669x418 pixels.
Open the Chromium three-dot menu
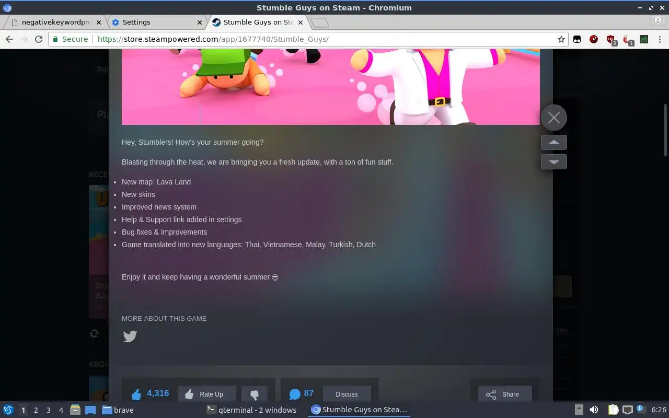click(660, 39)
